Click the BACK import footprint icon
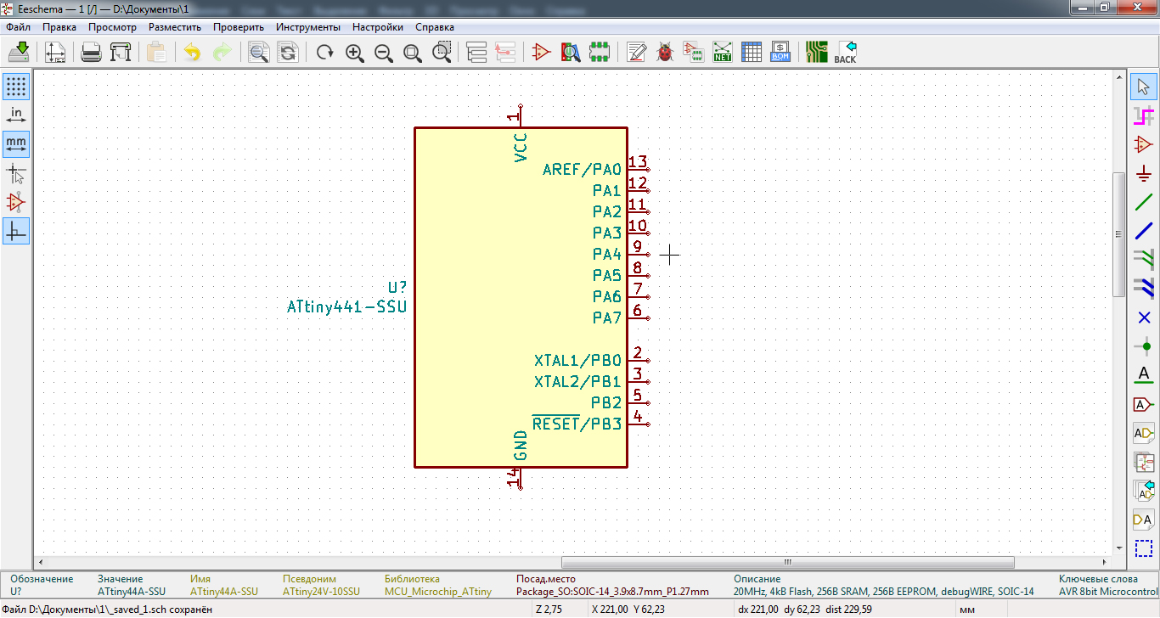 (845, 53)
